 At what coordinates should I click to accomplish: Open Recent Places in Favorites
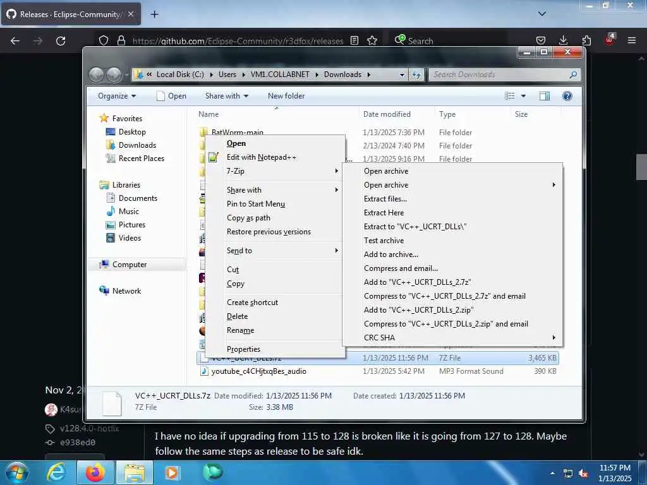tap(141, 159)
